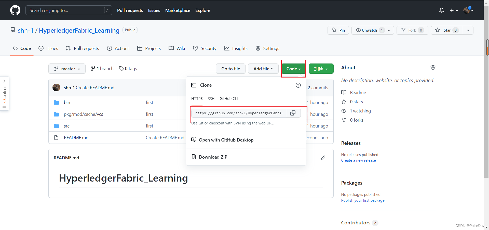Open the Projects tab
This screenshot has width=489, height=230.
[x=149, y=48]
